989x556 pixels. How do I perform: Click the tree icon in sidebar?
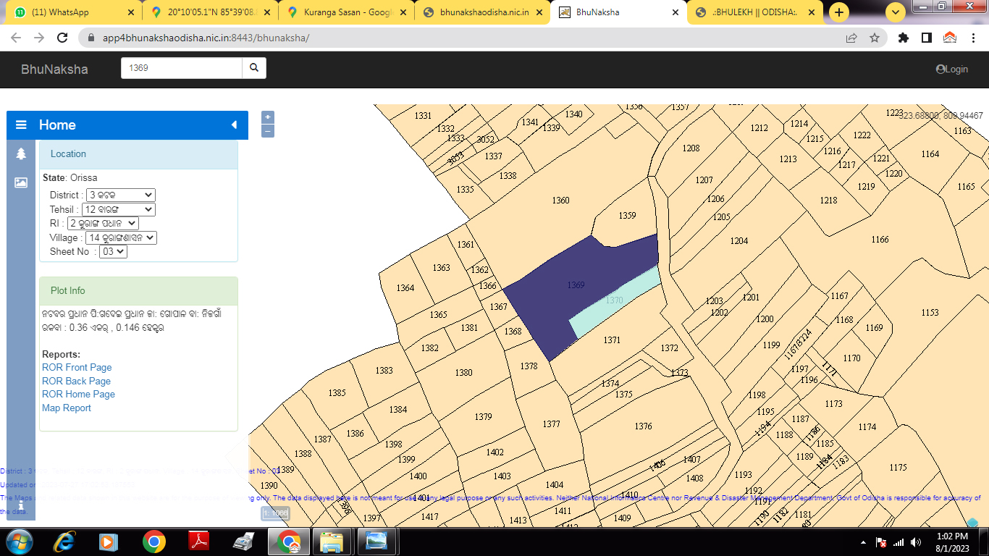point(21,153)
